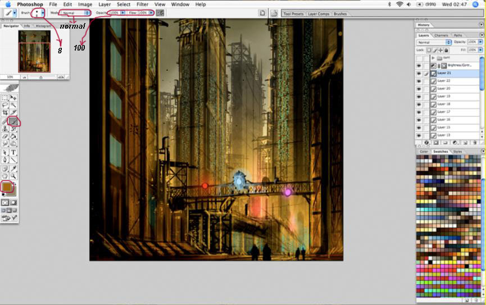Open Opacity slider arrow in options bar
The height and width of the screenshot is (305, 486).
point(123,13)
